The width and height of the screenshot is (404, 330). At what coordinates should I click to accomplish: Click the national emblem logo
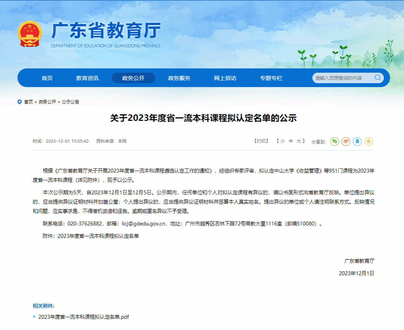30,34
